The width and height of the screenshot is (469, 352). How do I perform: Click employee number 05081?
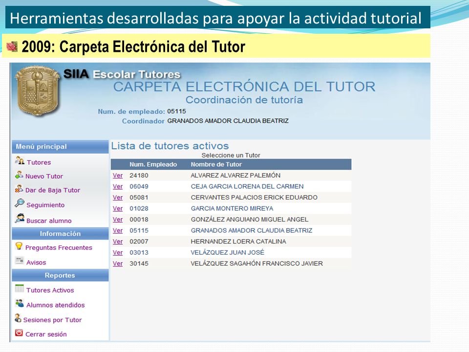(139, 198)
